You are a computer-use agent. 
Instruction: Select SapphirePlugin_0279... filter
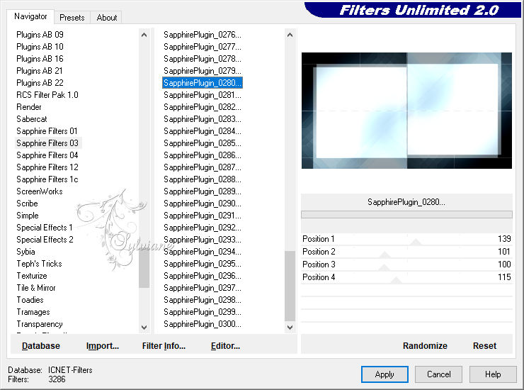coord(203,71)
